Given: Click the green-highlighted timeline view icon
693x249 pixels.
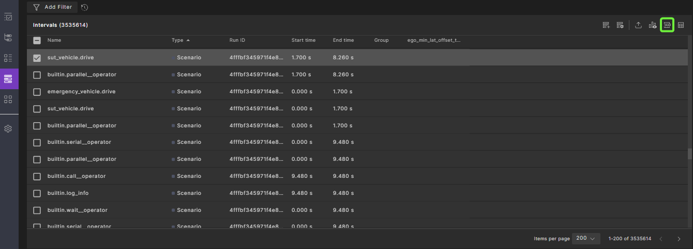Looking at the screenshot, I should (667, 25).
